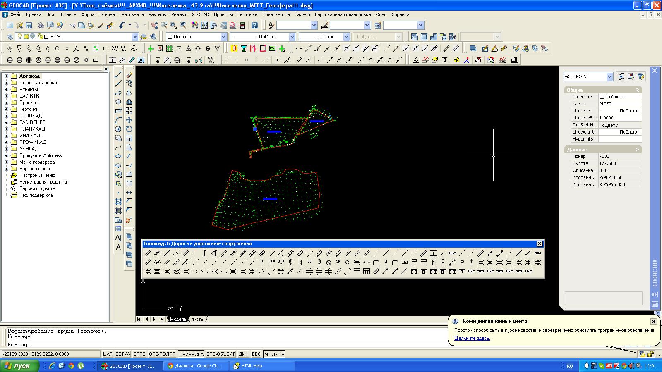Collapse the Данные properties section
The width and height of the screenshot is (662, 372).
tap(637, 149)
